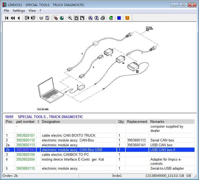199x180 pixels.
Task: Toggle the crossed-out chain link icon
Action: click(56, 18)
